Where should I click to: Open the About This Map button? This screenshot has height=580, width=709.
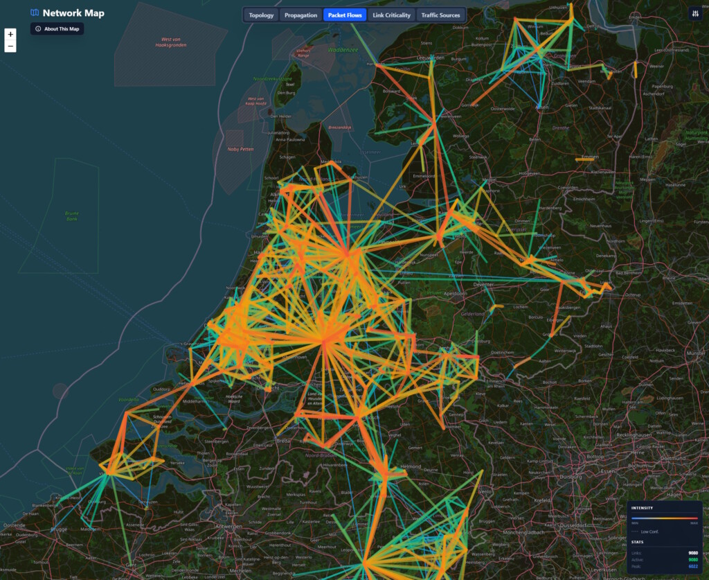pyautogui.click(x=57, y=29)
